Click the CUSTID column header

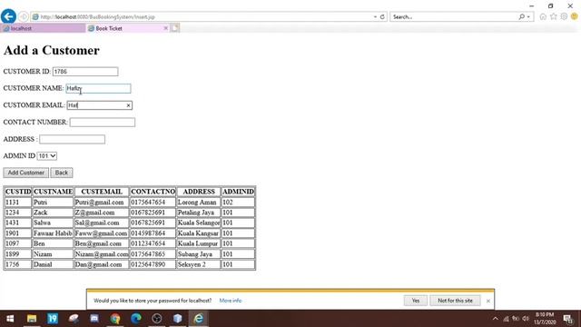point(18,192)
